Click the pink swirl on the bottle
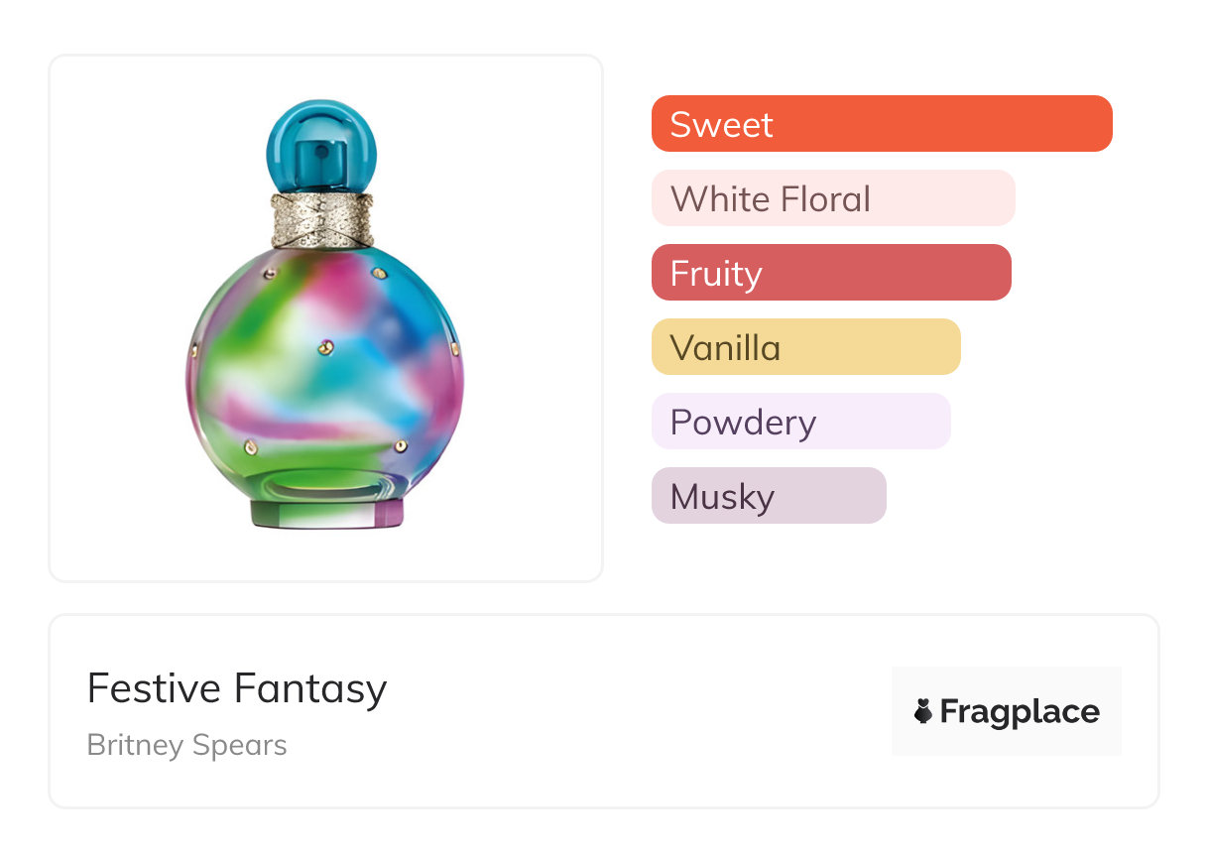 click(x=347, y=283)
